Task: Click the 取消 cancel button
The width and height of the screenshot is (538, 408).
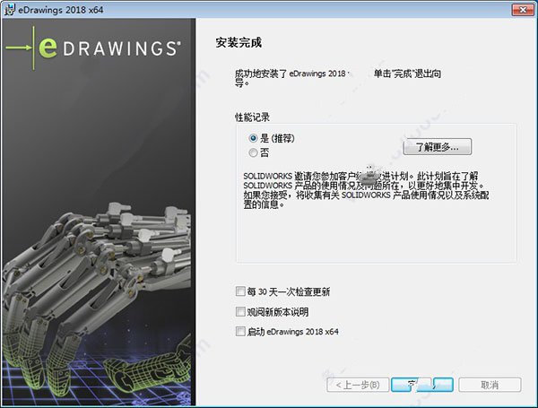Action: [x=490, y=385]
